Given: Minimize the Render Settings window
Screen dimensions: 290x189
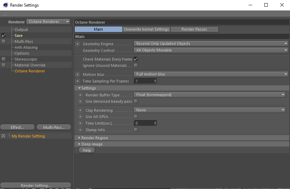Looking at the screenshot, I should (x=250, y=5).
